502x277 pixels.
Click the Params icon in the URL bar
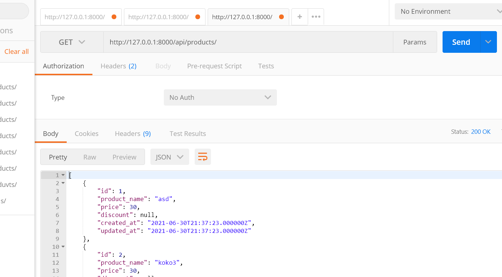click(415, 42)
